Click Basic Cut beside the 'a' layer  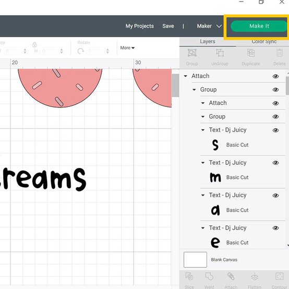pos(237,210)
